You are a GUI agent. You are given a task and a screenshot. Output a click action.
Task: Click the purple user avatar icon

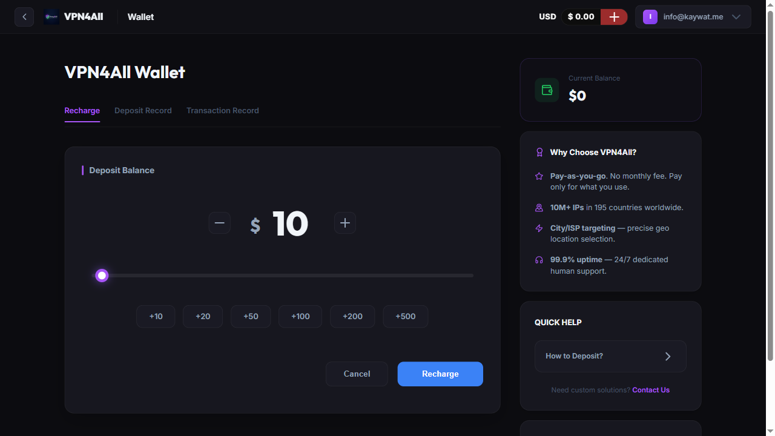pyautogui.click(x=650, y=17)
